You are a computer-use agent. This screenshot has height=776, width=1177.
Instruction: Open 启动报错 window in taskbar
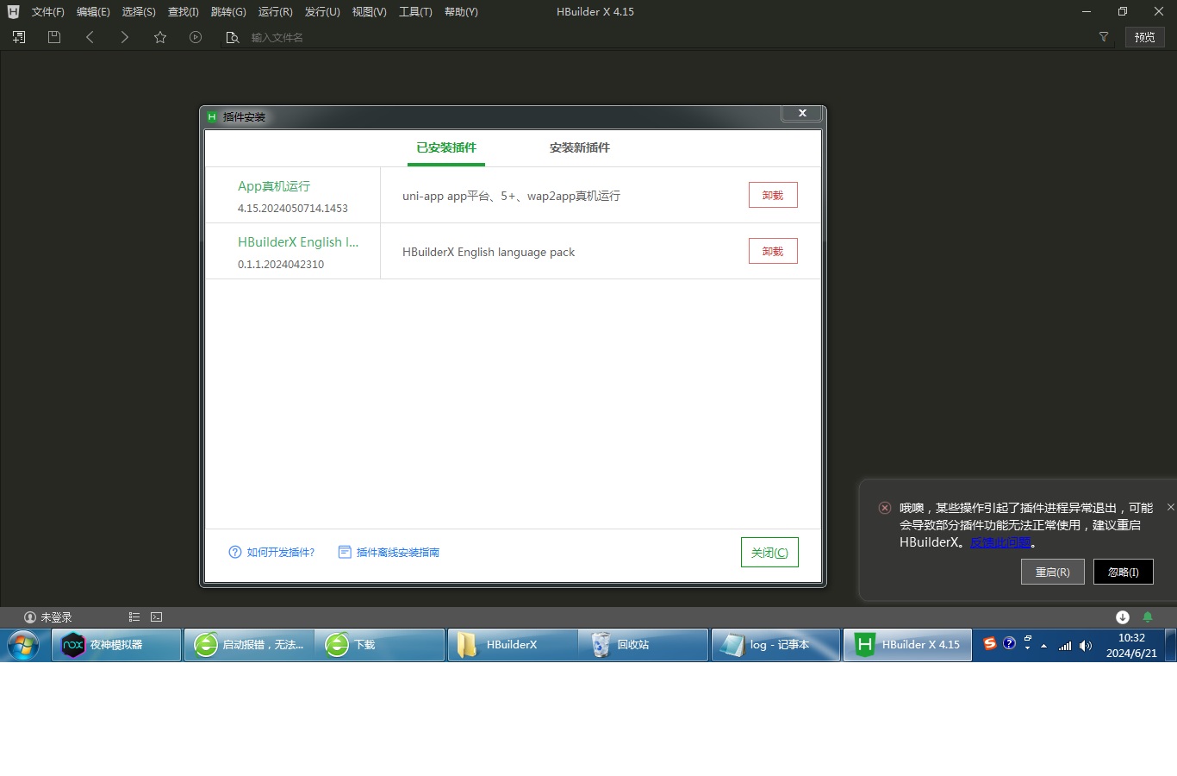tap(249, 645)
